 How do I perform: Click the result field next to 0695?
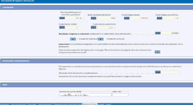click(x=170, y=33)
